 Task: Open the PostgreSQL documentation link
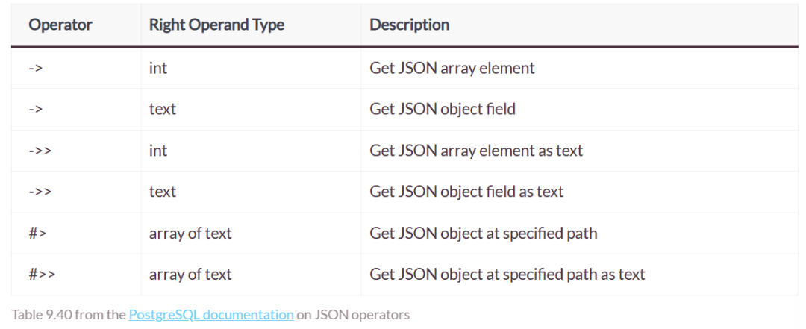point(211,315)
